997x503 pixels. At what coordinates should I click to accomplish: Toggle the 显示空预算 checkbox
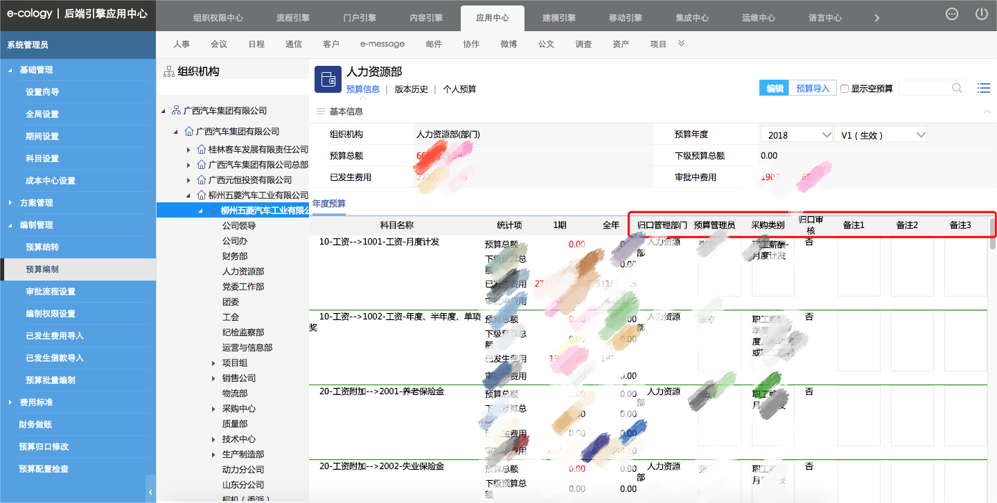[845, 89]
